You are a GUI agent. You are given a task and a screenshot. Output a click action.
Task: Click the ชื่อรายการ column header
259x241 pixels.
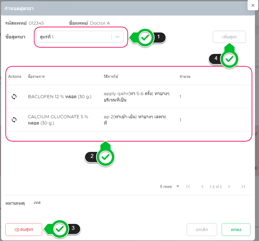(x=36, y=77)
